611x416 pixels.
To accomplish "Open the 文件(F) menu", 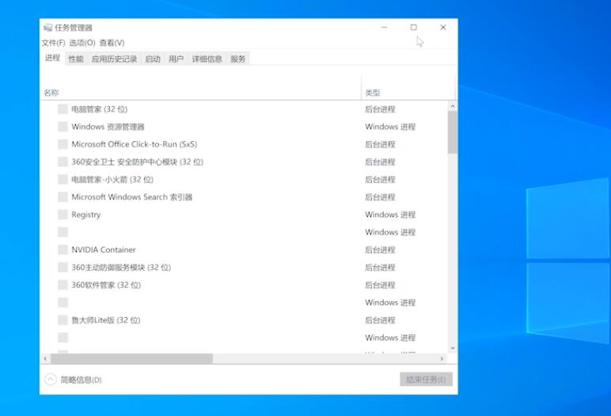I will 53,43.
